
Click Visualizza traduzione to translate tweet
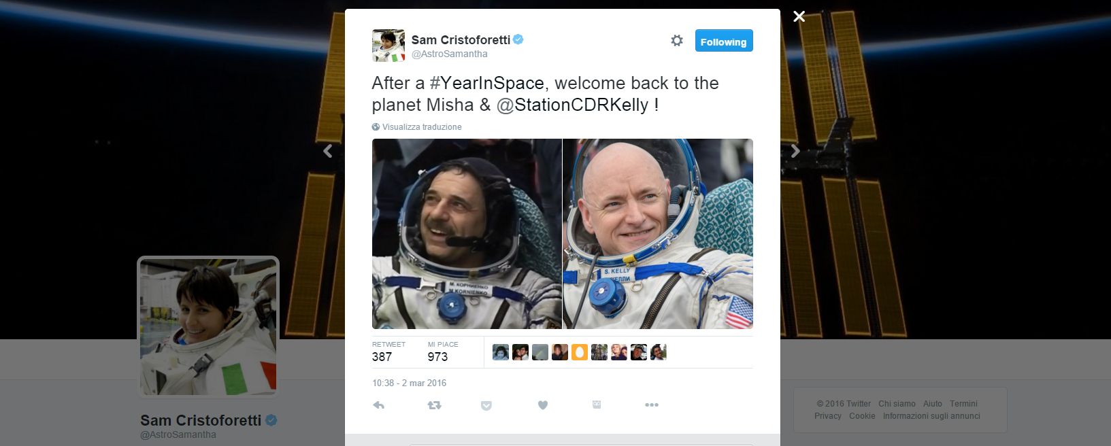[x=422, y=127]
